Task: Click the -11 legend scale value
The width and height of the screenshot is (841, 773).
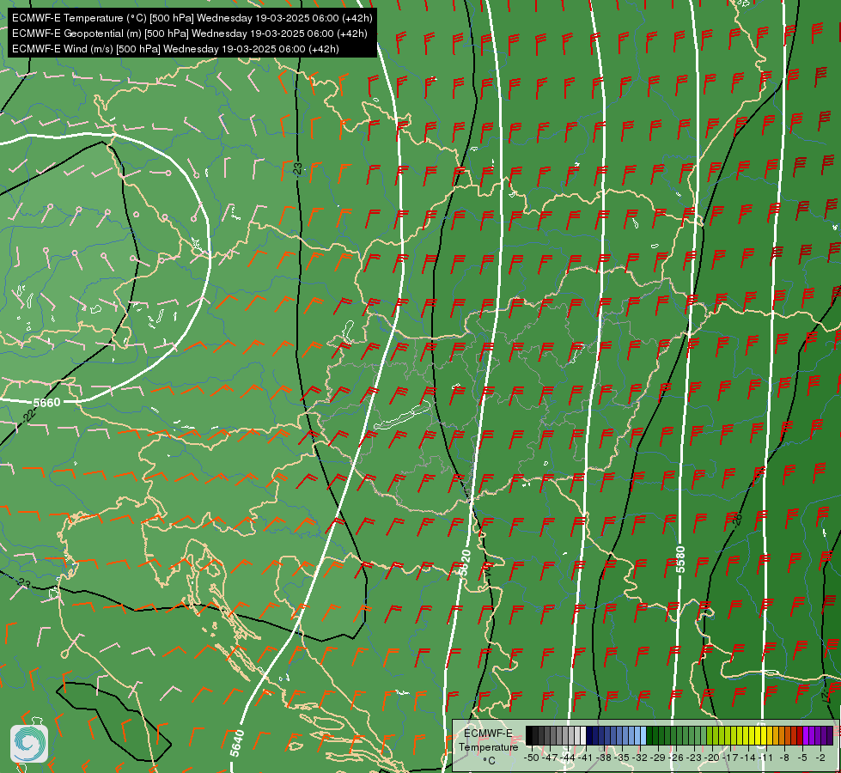Action: coord(765,758)
